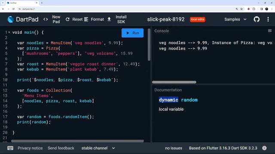Open the browser side panel icon
The height and width of the screenshot is (154, 275).
point(261,9)
